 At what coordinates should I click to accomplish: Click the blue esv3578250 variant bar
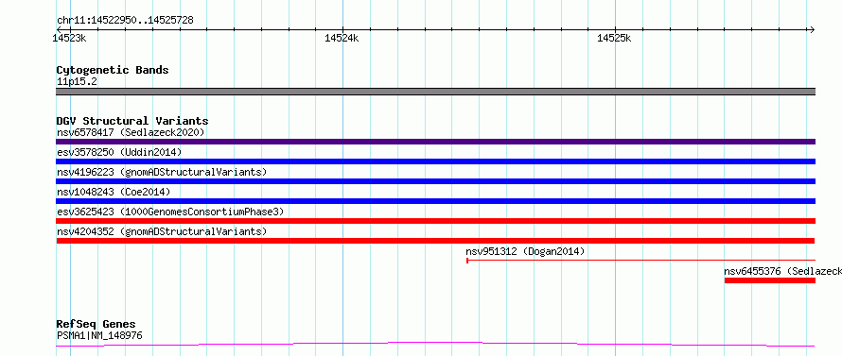(435, 161)
